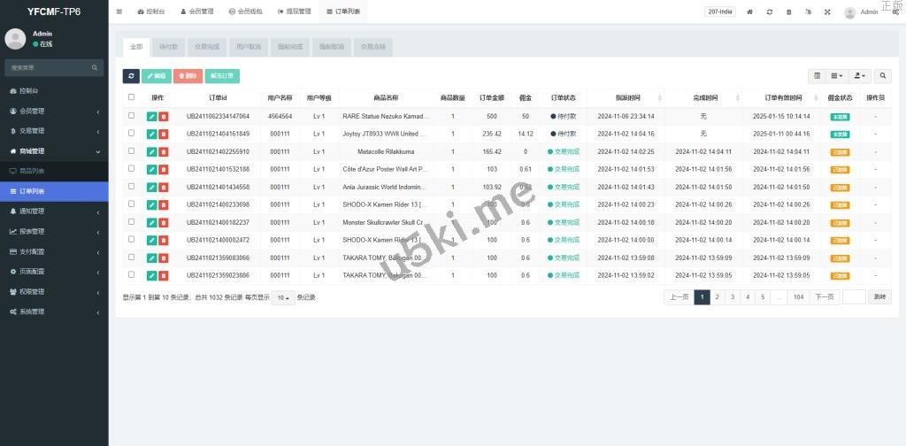Click the dark refresh button above the table
906x446 pixels.
131,76
